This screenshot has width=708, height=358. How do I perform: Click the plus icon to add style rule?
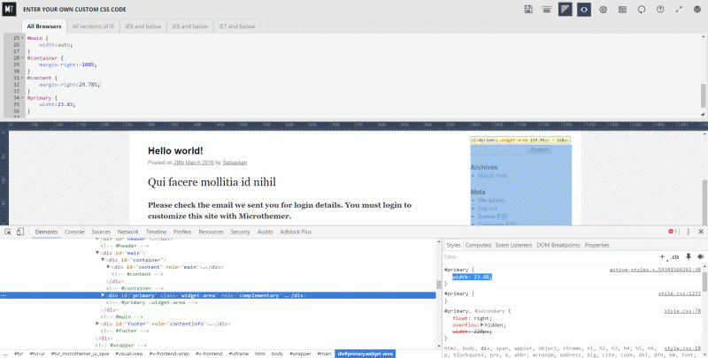(x=662, y=256)
